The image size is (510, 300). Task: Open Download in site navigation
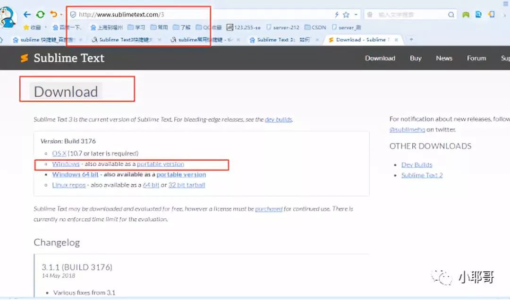point(380,58)
